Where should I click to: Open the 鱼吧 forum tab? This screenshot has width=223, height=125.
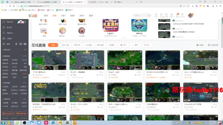click(91, 16)
